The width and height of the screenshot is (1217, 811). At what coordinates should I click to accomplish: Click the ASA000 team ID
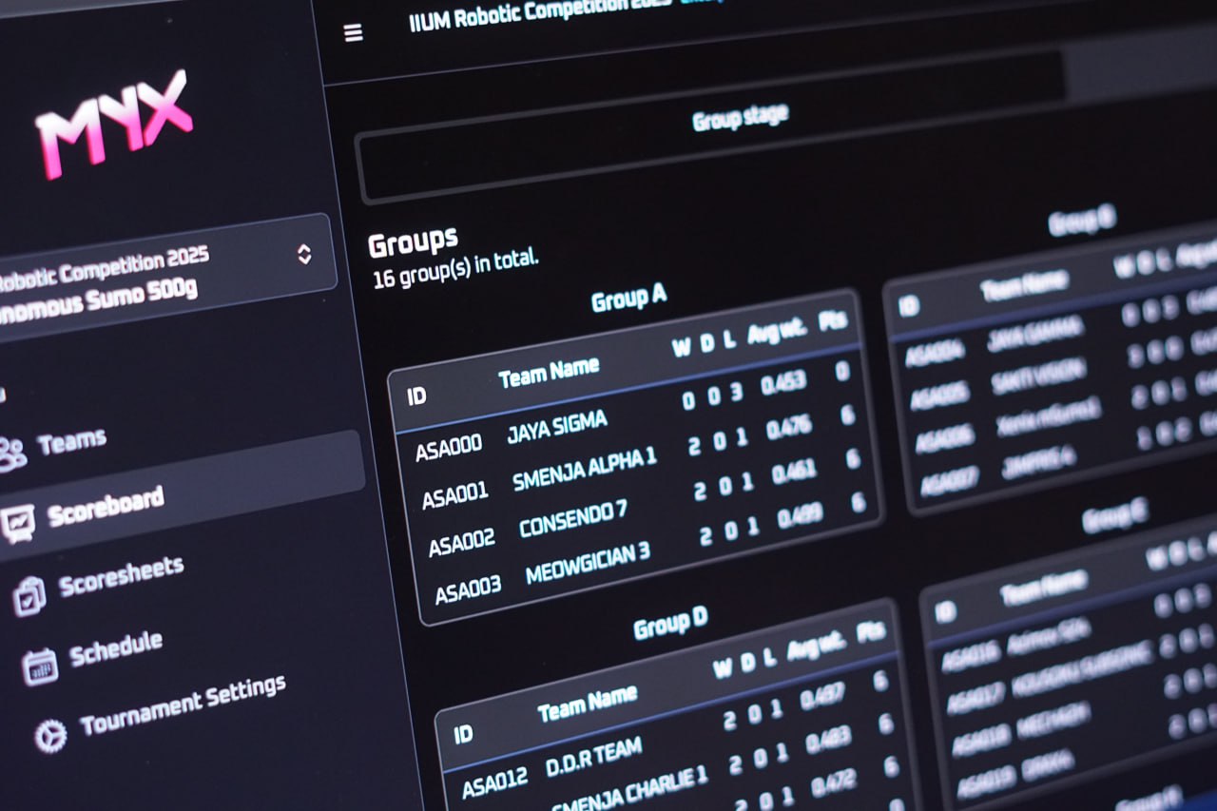pyautogui.click(x=449, y=448)
